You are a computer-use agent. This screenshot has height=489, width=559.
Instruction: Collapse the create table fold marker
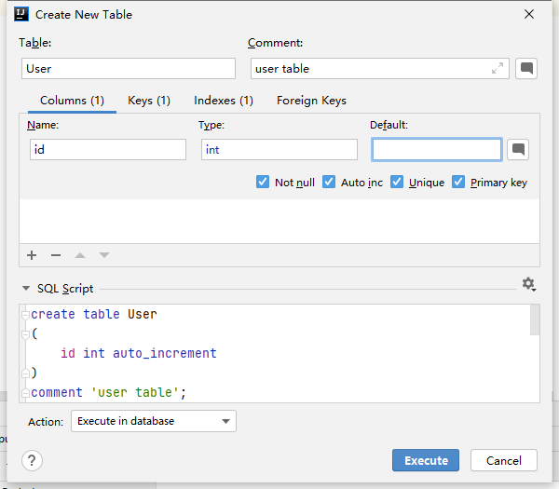(x=25, y=315)
